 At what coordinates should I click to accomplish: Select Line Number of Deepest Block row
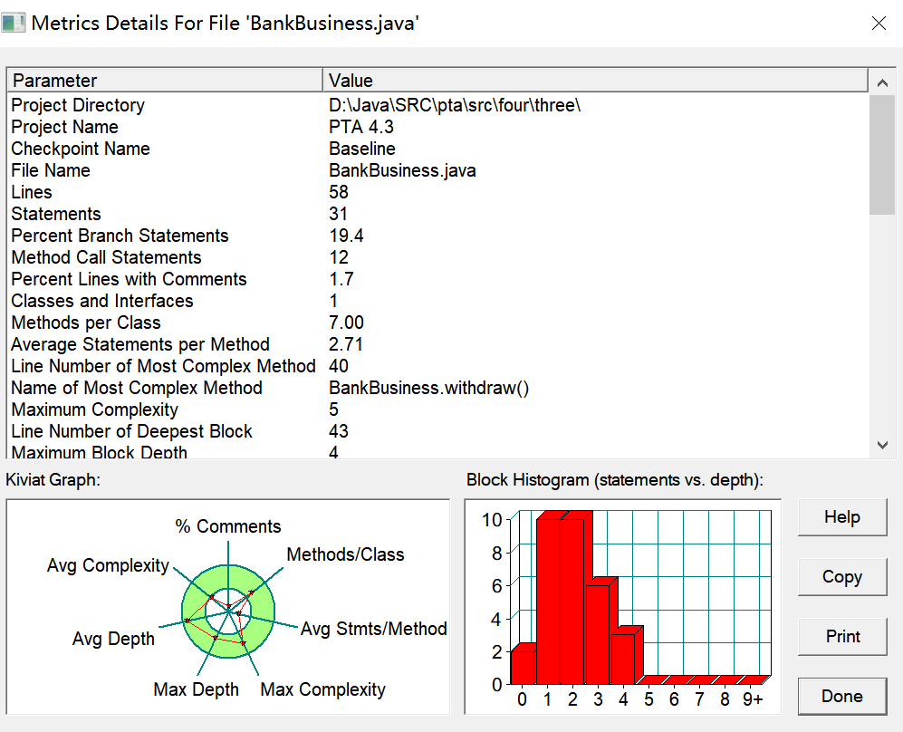point(437,431)
